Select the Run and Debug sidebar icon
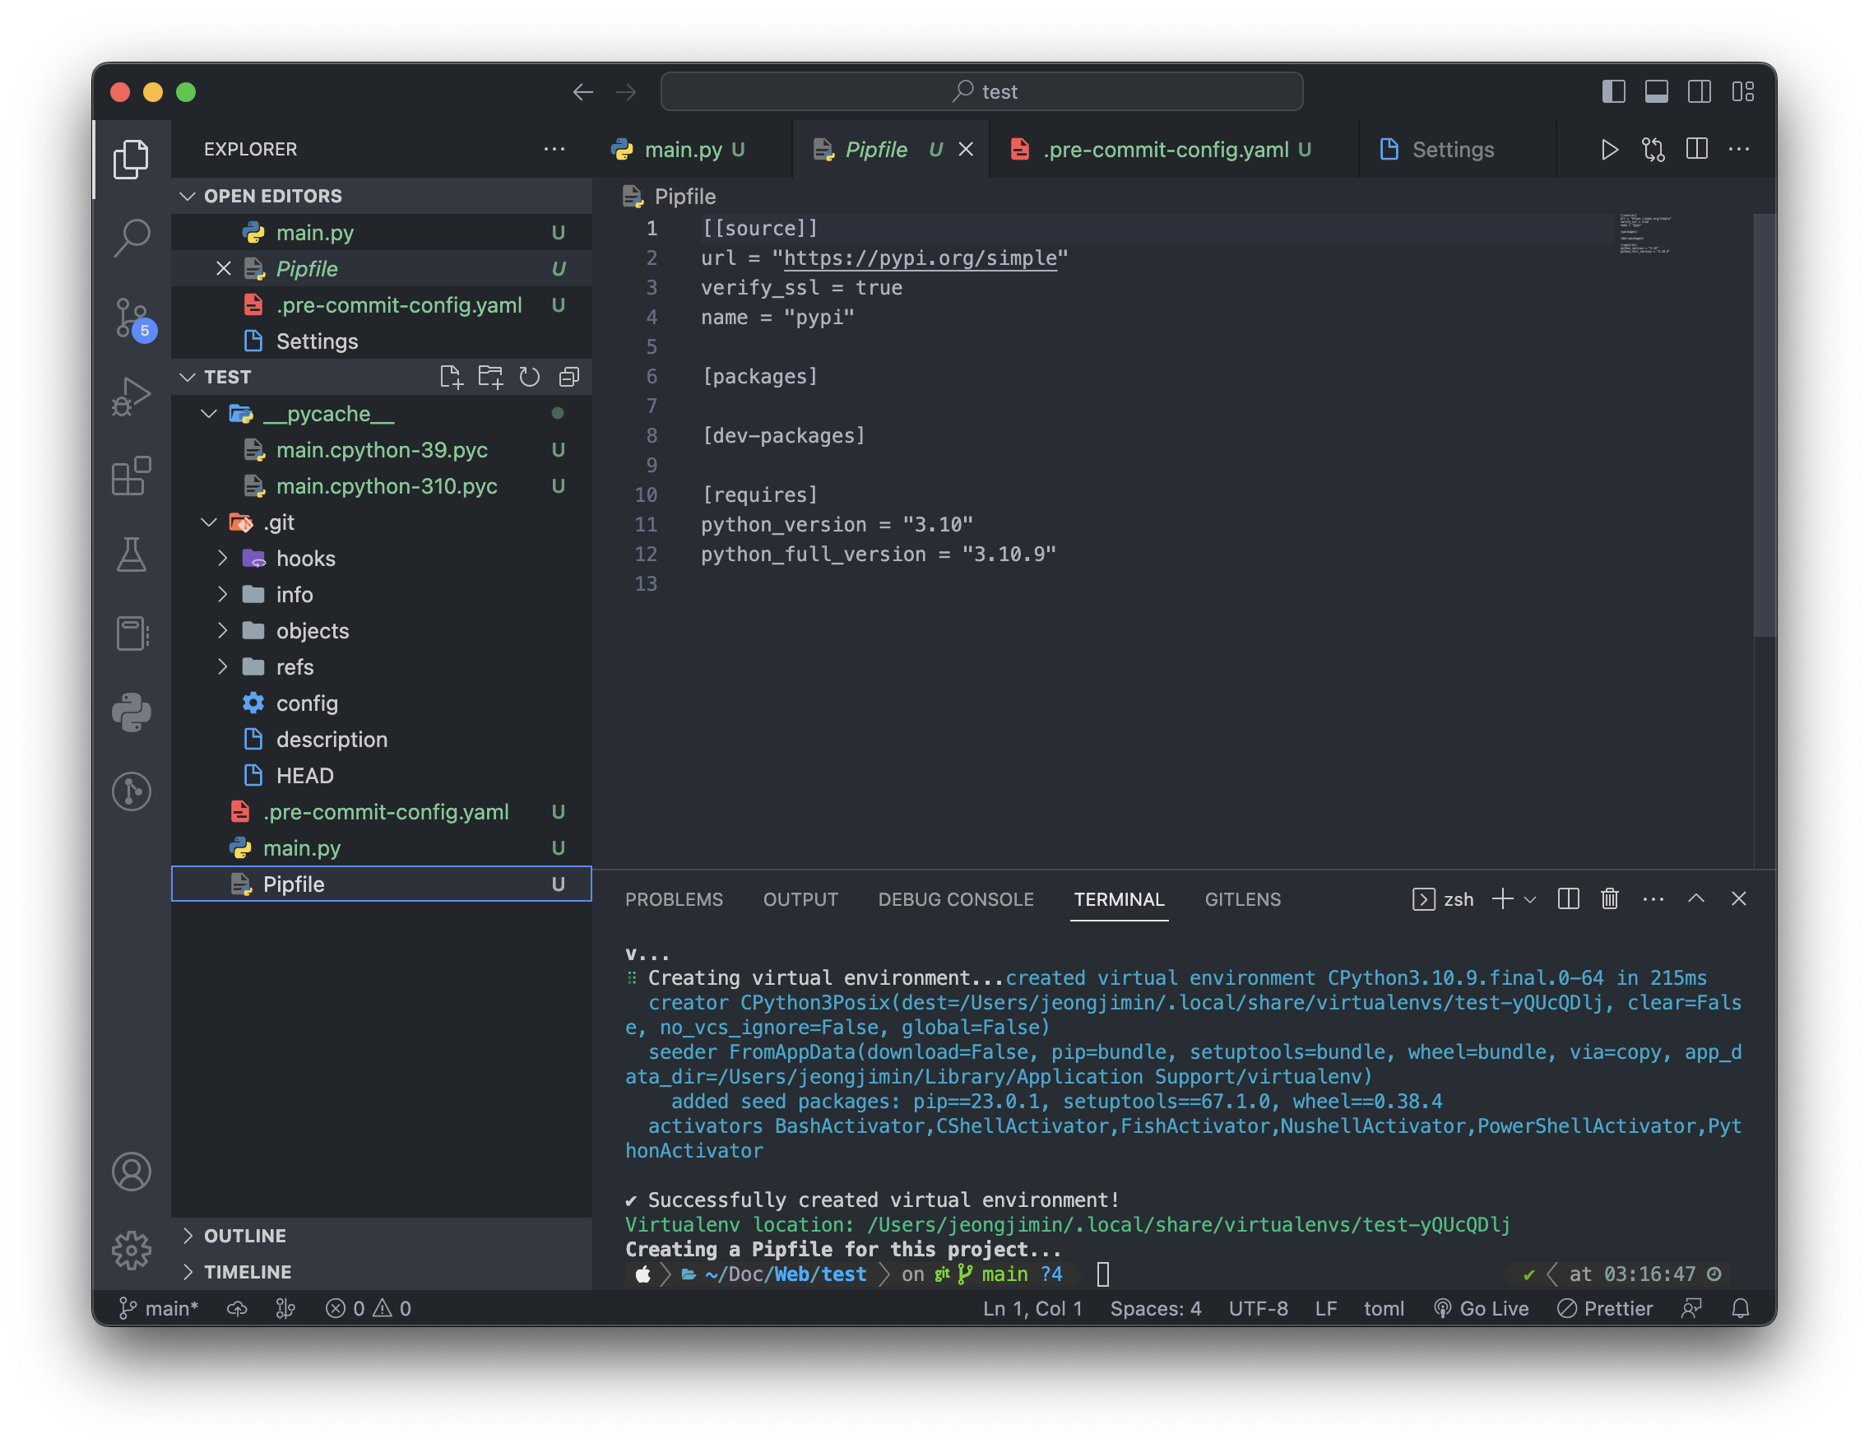The width and height of the screenshot is (1869, 1448). click(132, 397)
